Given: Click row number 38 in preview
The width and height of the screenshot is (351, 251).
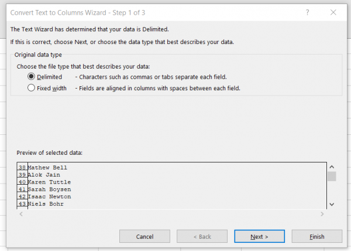Looking at the screenshot, I should coord(22,168).
